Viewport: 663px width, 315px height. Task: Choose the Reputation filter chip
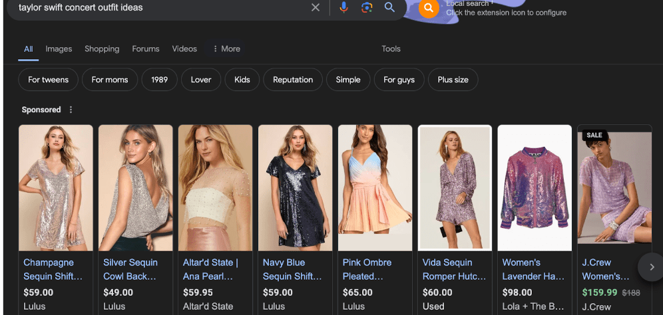pos(293,80)
